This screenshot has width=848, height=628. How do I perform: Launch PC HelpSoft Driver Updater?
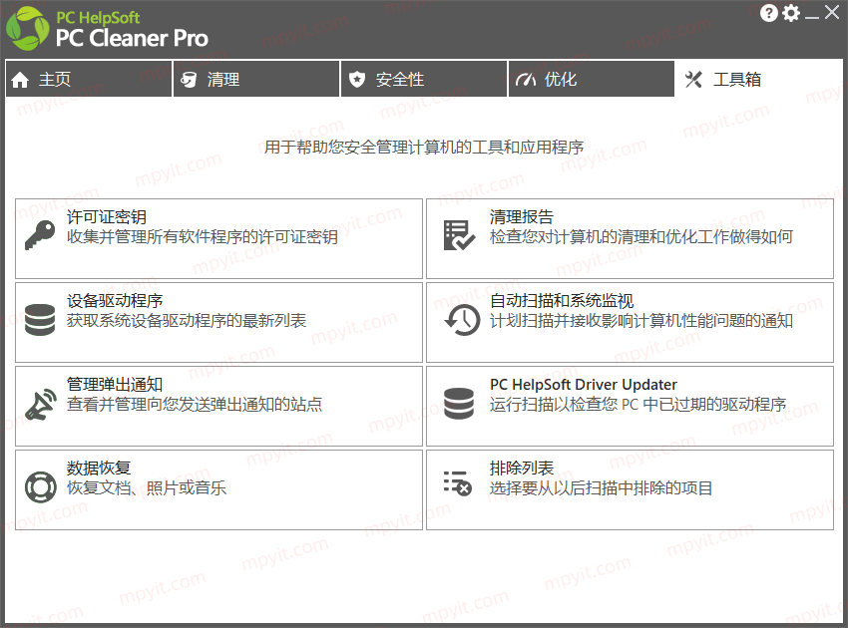coord(631,407)
